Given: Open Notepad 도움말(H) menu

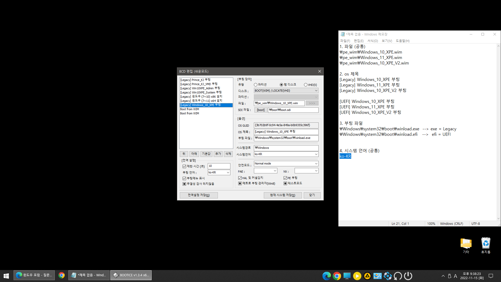Looking at the screenshot, I should pyautogui.click(x=403, y=41).
